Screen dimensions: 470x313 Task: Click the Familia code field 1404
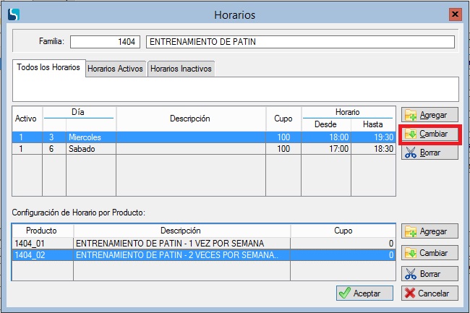point(106,42)
